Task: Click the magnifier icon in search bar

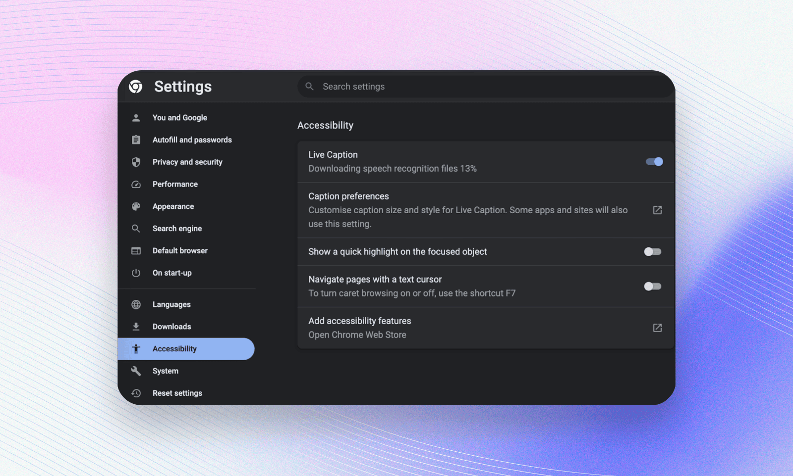Action: 310,87
